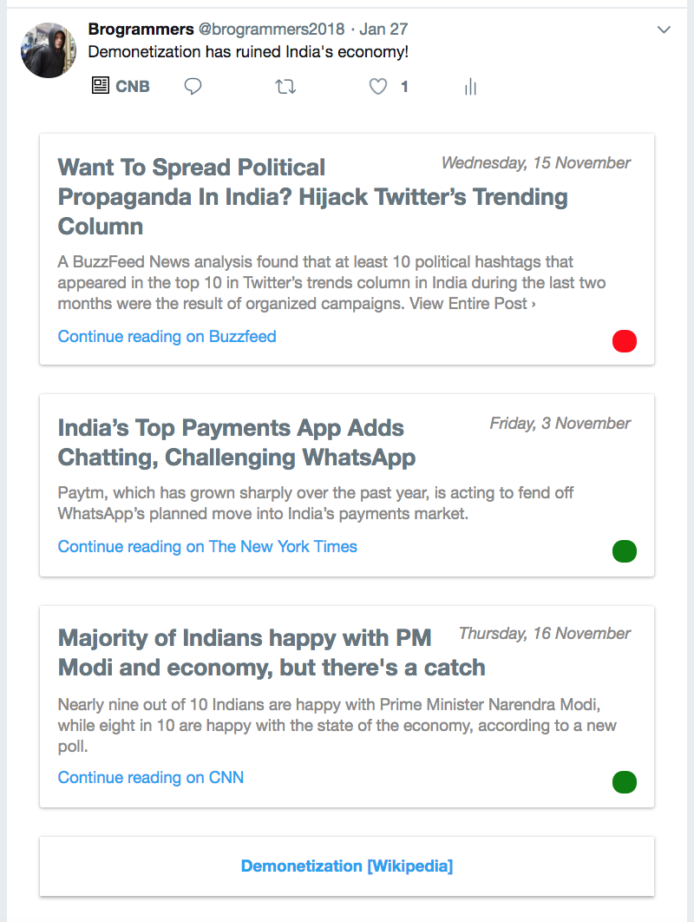Reply to the Brogrammers tweet
The height and width of the screenshot is (922, 694).
[193, 87]
